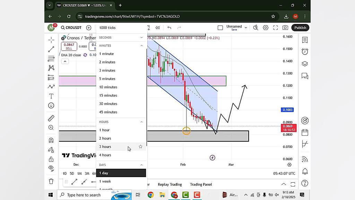
Task: Select the 1 minute interval
Action: pyautogui.click(x=121, y=54)
